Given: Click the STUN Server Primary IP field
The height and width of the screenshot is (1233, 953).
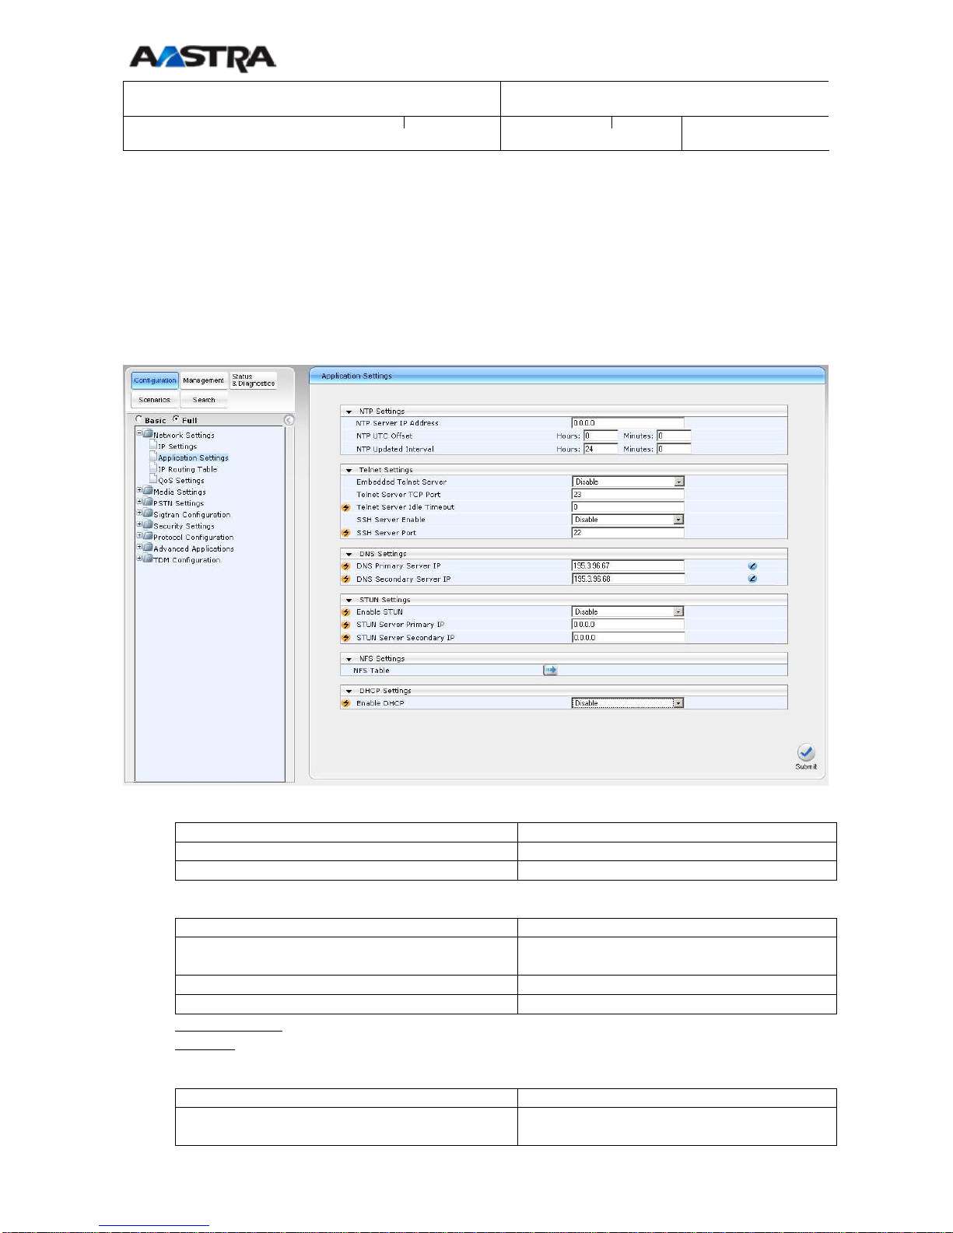Looking at the screenshot, I should click(628, 625).
